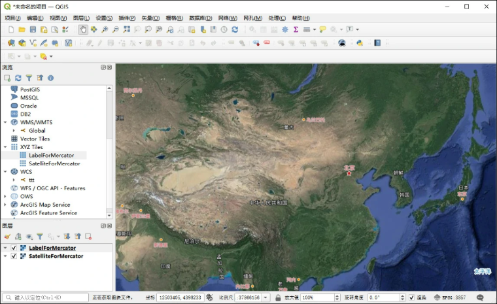The height and width of the screenshot is (304, 497).
Task: Open statistical summary sigma icon
Action: 296,29
